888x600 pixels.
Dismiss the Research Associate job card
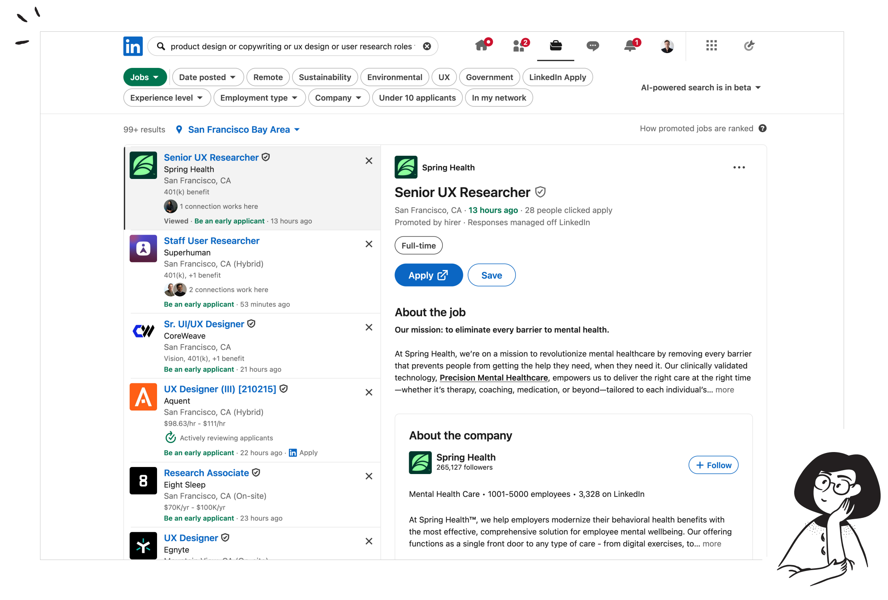click(x=369, y=476)
